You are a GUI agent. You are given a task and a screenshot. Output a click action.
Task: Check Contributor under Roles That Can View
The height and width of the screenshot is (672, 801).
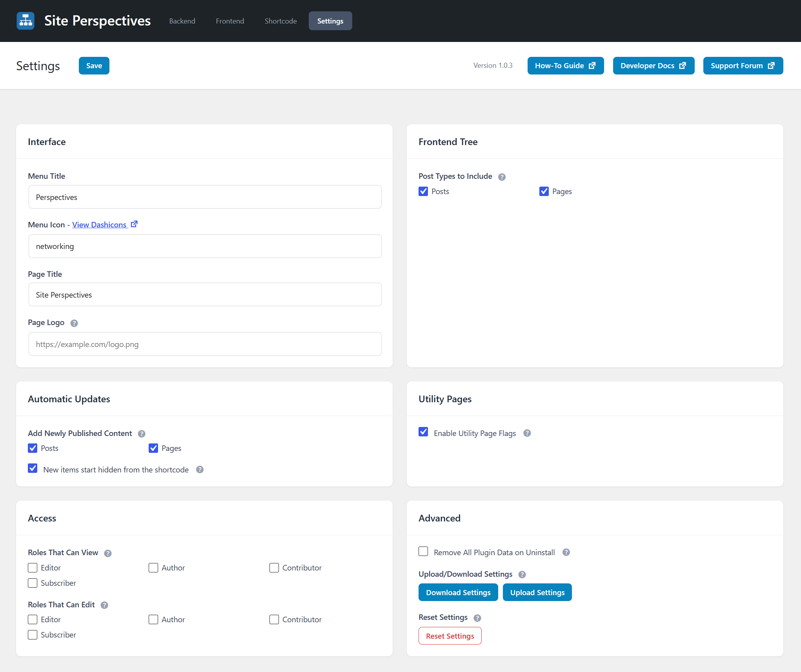[274, 568]
